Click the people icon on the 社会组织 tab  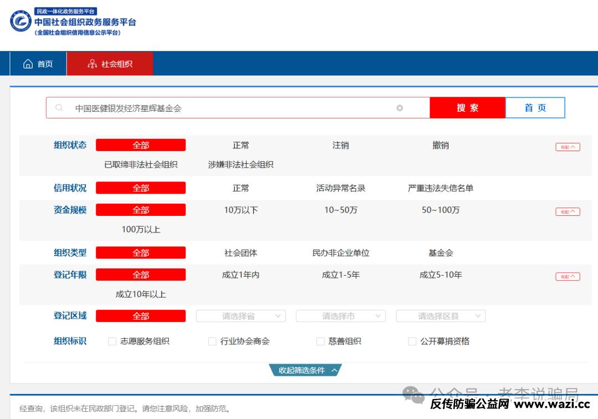pyautogui.click(x=92, y=63)
